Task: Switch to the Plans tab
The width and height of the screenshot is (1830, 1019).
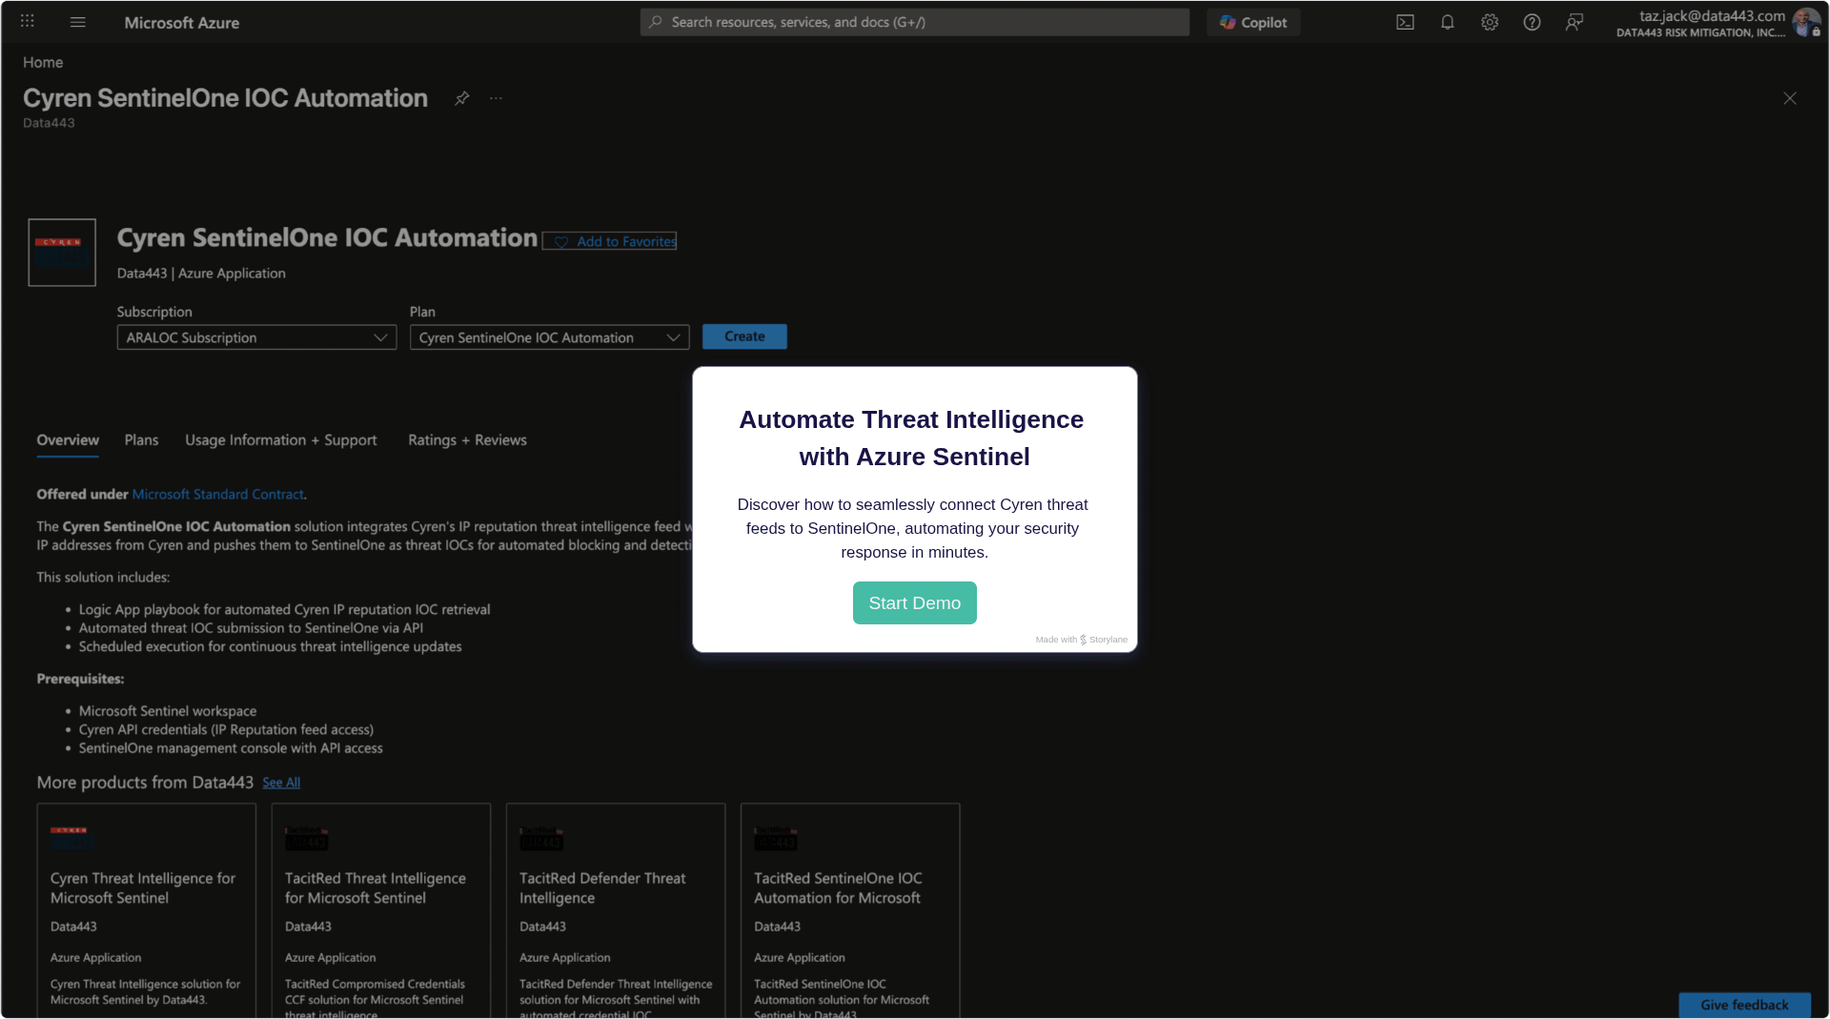Action: [141, 439]
